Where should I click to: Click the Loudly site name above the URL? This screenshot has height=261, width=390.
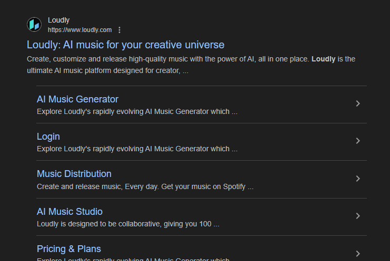point(59,20)
